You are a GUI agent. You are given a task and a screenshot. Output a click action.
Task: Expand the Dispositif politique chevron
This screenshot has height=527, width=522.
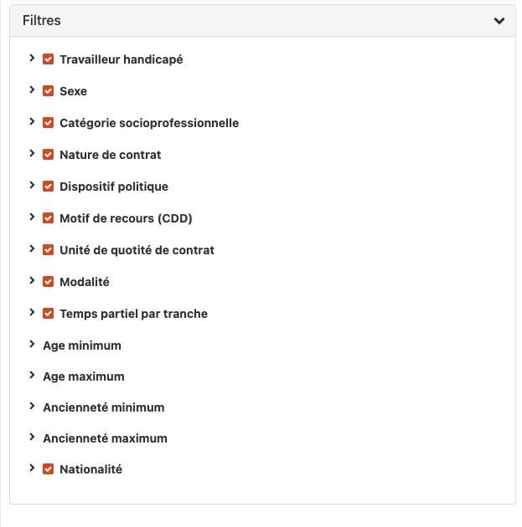32,185
